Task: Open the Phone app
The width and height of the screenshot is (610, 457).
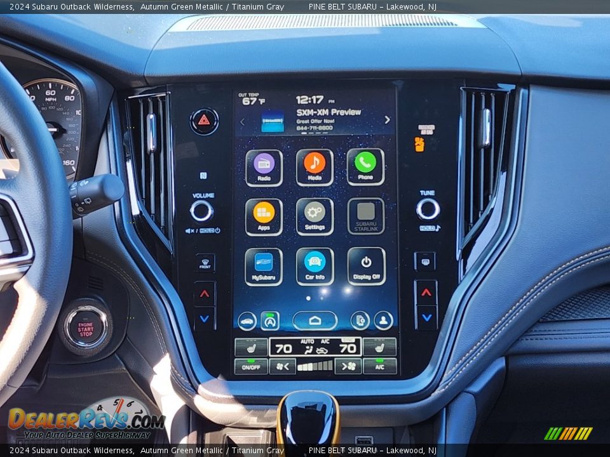Action: (365, 167)
